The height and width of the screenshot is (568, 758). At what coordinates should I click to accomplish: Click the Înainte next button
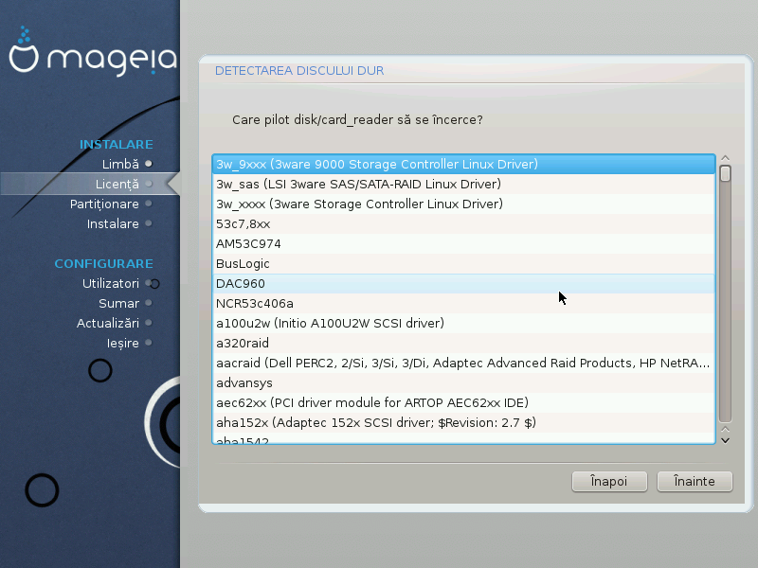[x=695, y=482]
